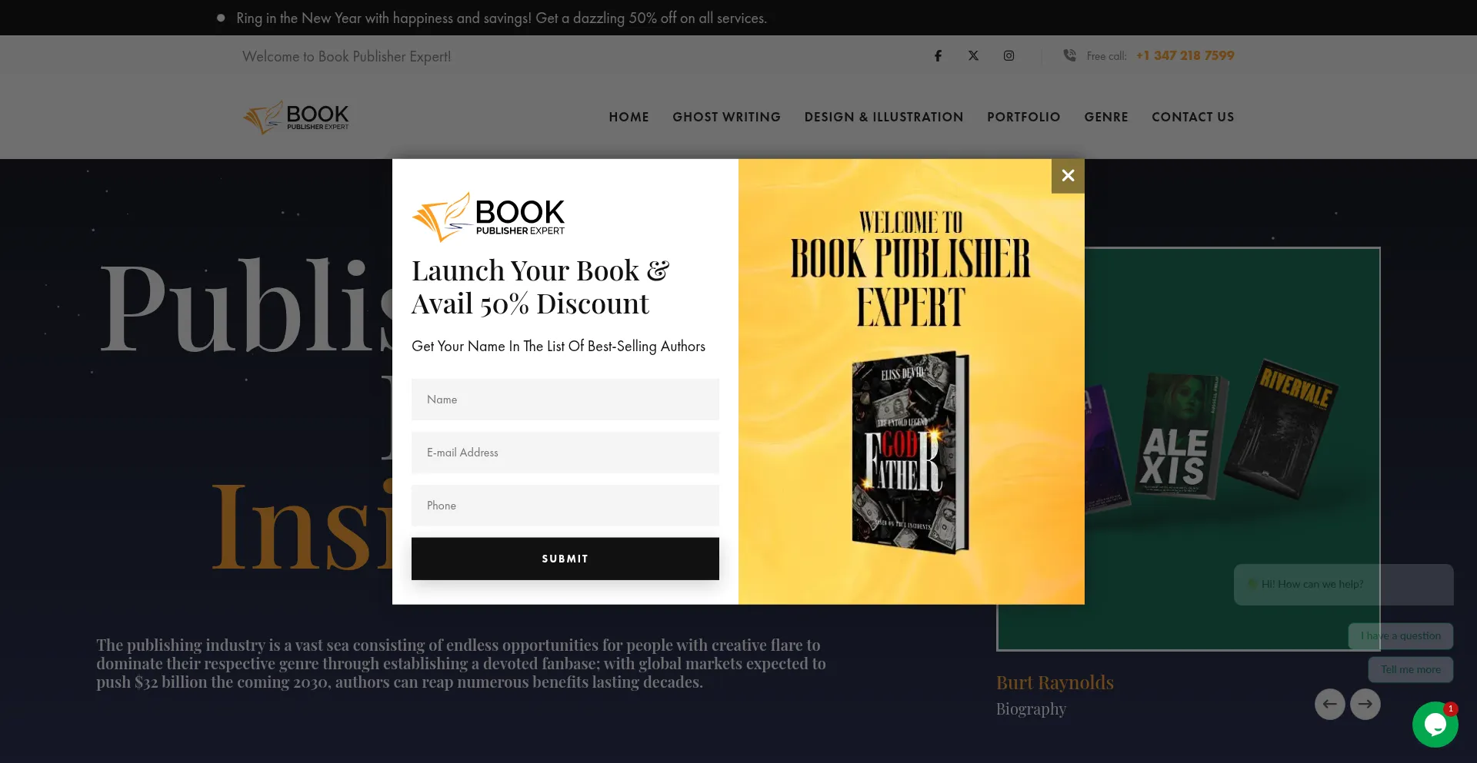Focus the Name field in popup
This screenshot has height=763, width=1477.
coord(565,400)
